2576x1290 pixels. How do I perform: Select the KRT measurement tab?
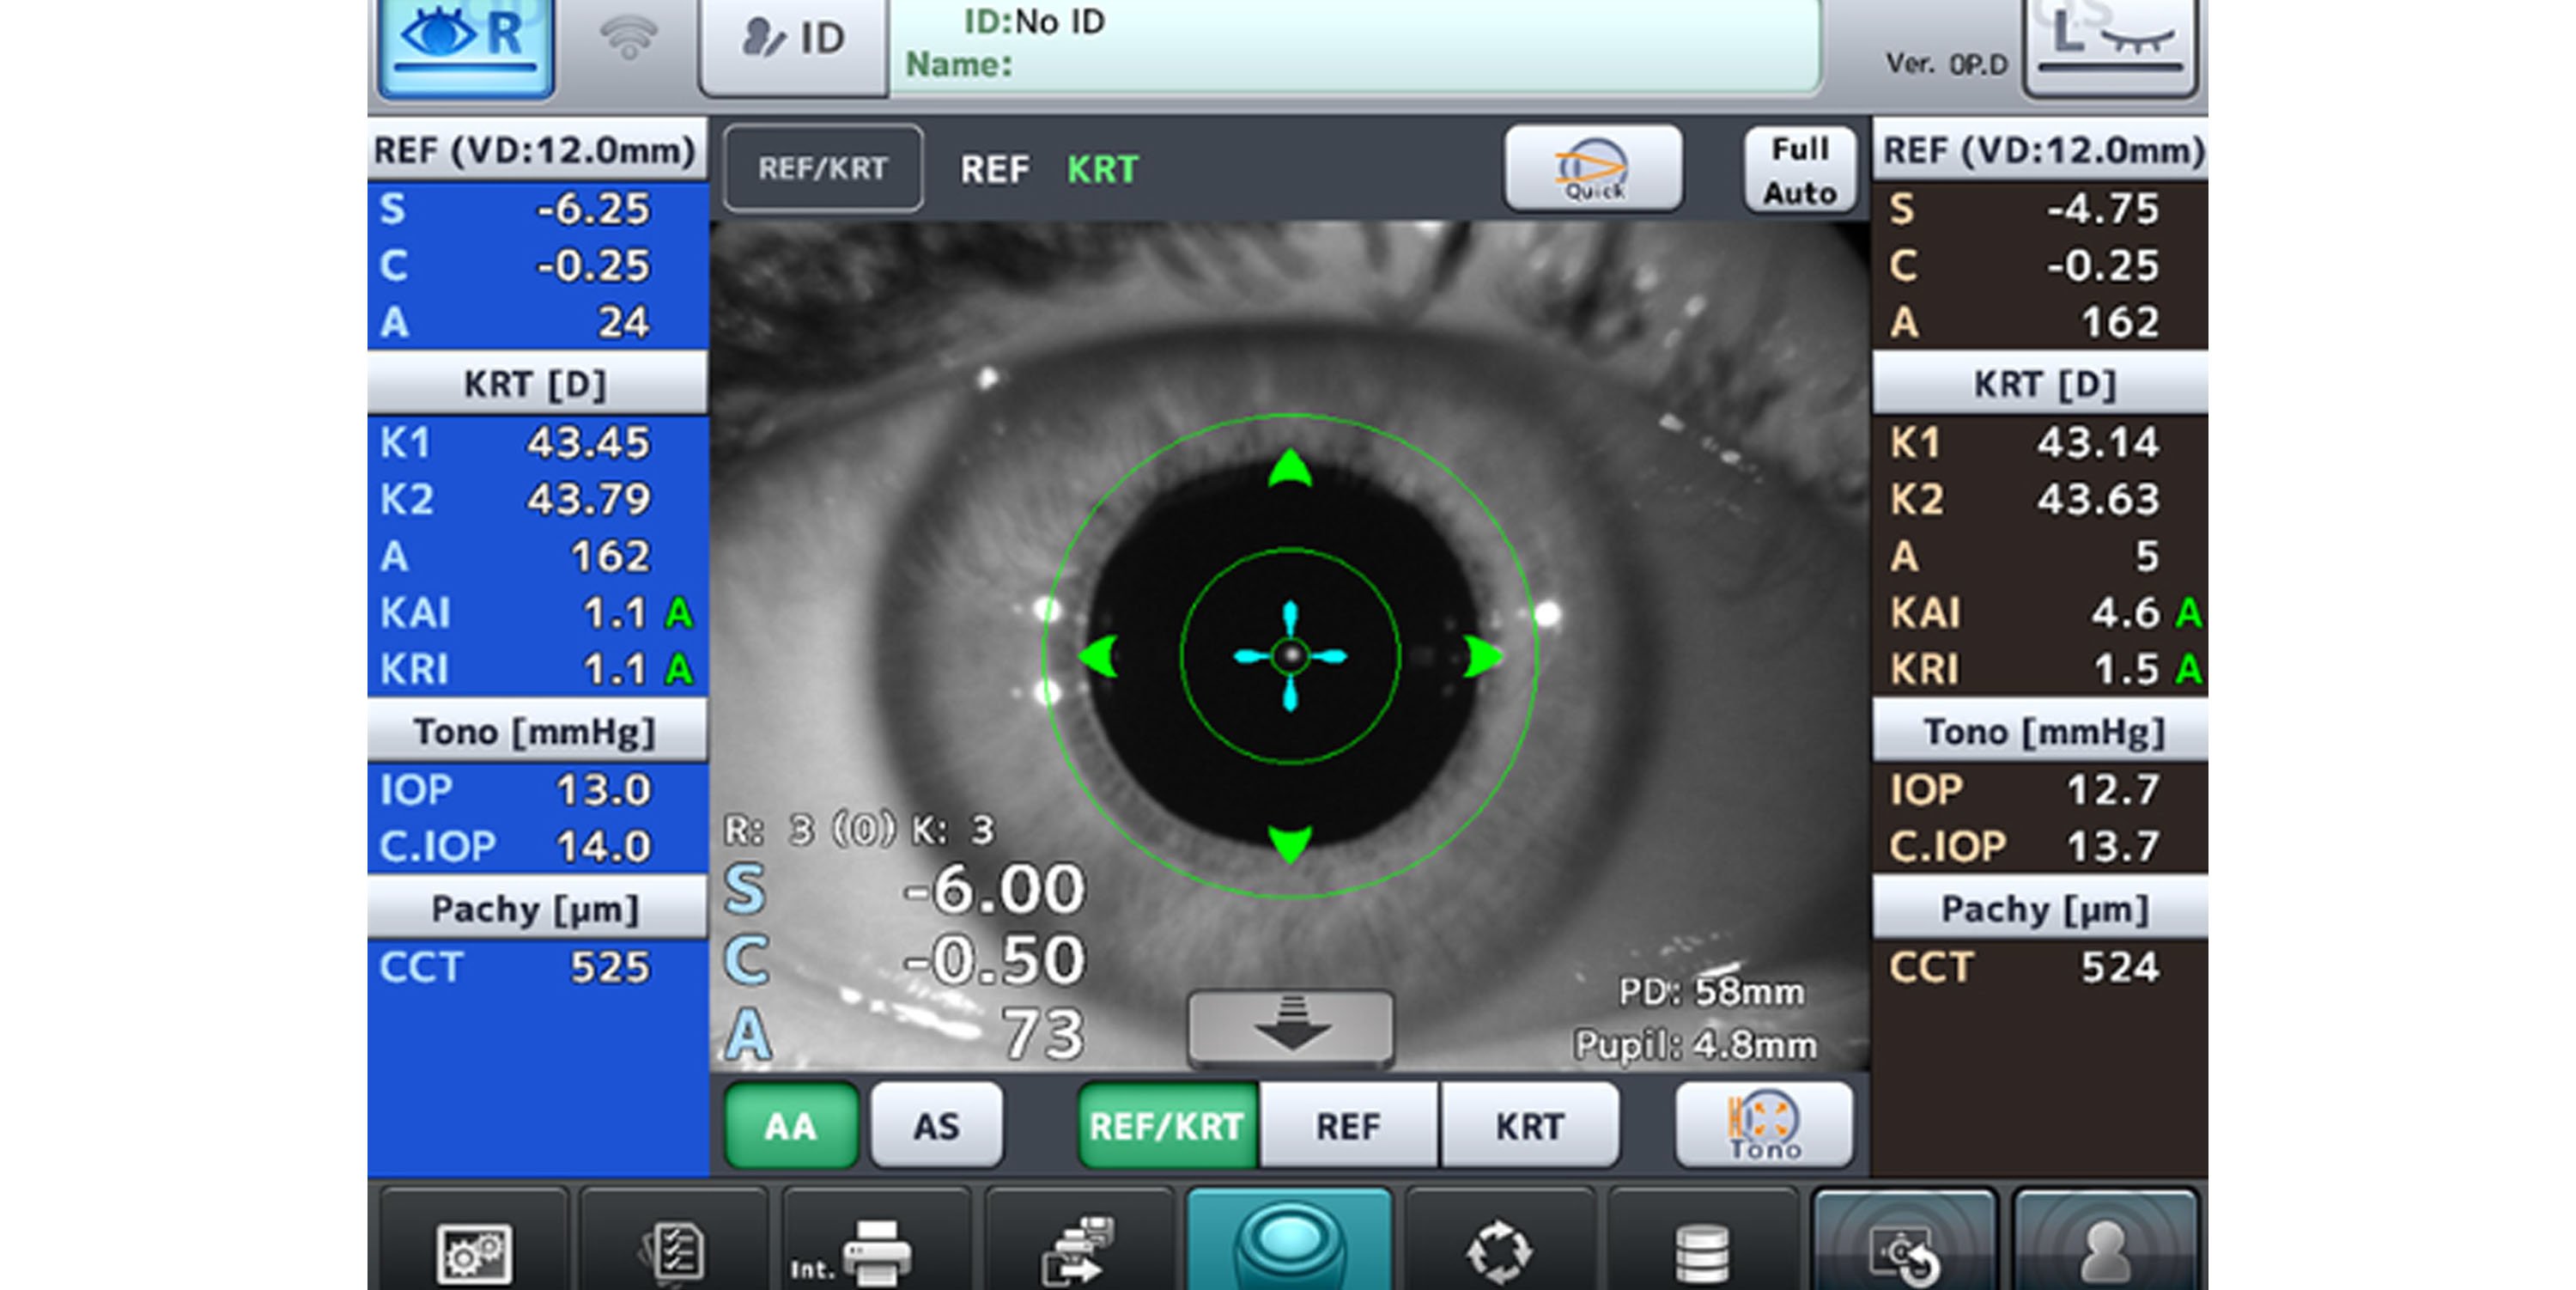coord(1529,1126)
